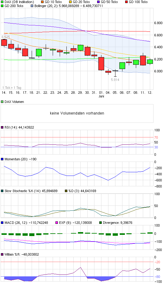
Task: Click the -600 momentum axis label
Action: coord(158,180)
